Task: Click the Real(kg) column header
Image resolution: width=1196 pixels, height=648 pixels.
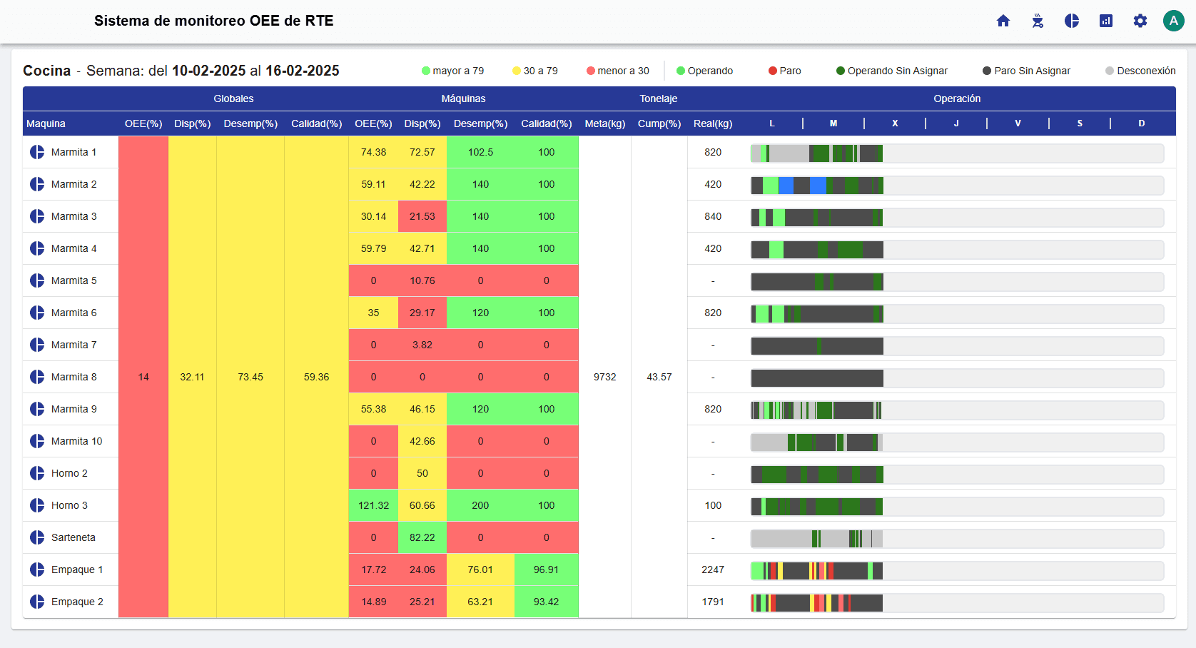Action: (712, 123)
